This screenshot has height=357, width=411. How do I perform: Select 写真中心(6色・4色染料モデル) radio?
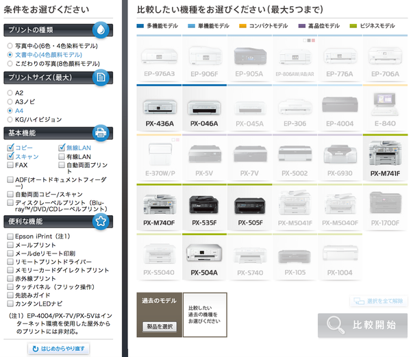coord(10,46)
